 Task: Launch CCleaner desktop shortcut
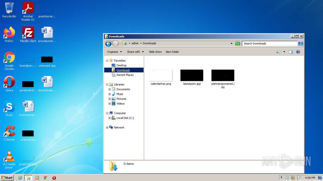click(9, 133)
